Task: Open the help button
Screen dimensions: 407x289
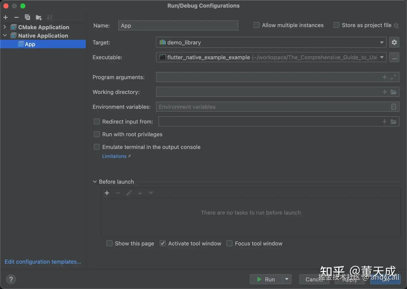Action: pos(11,279)
